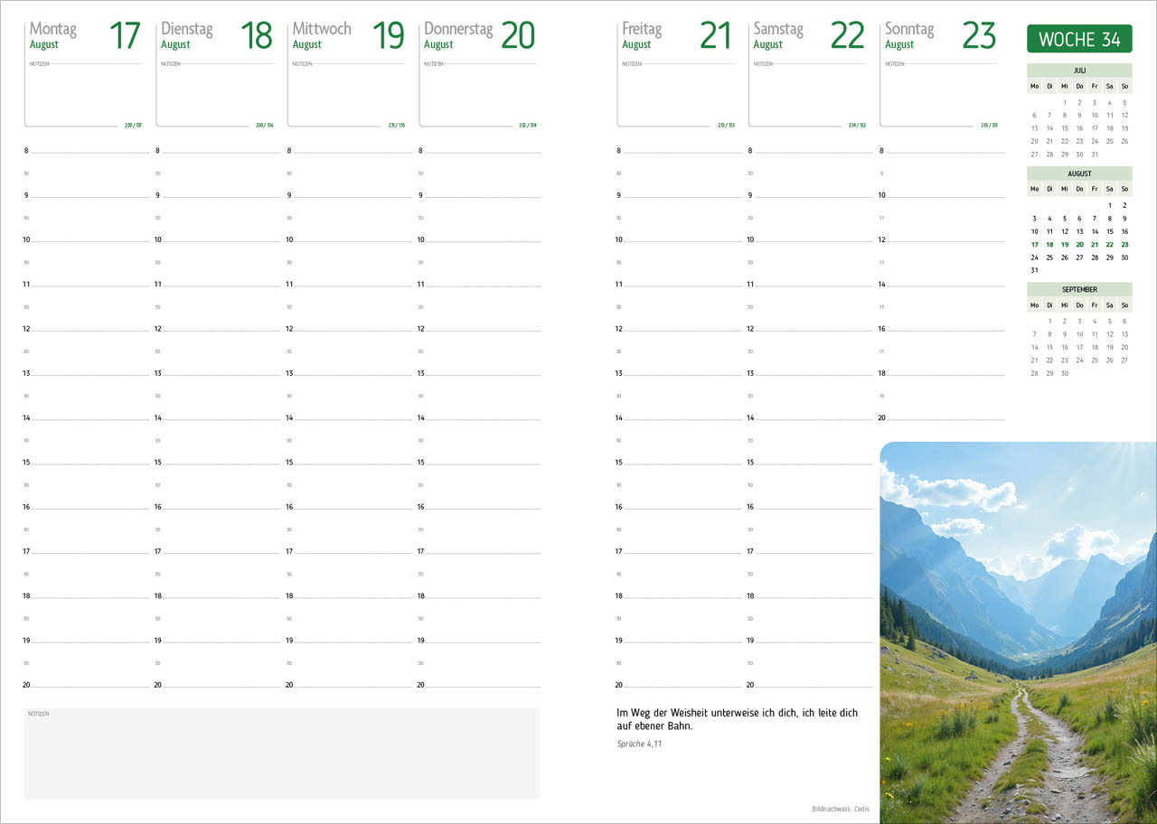The height and width of the screenshot is (824, 1157).
Task: Click the JULI mini calendar header
Action: [x=1079, y=70]
